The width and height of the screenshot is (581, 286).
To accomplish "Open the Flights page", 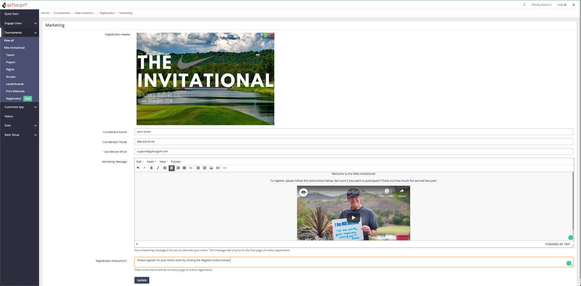I will 10,70.
